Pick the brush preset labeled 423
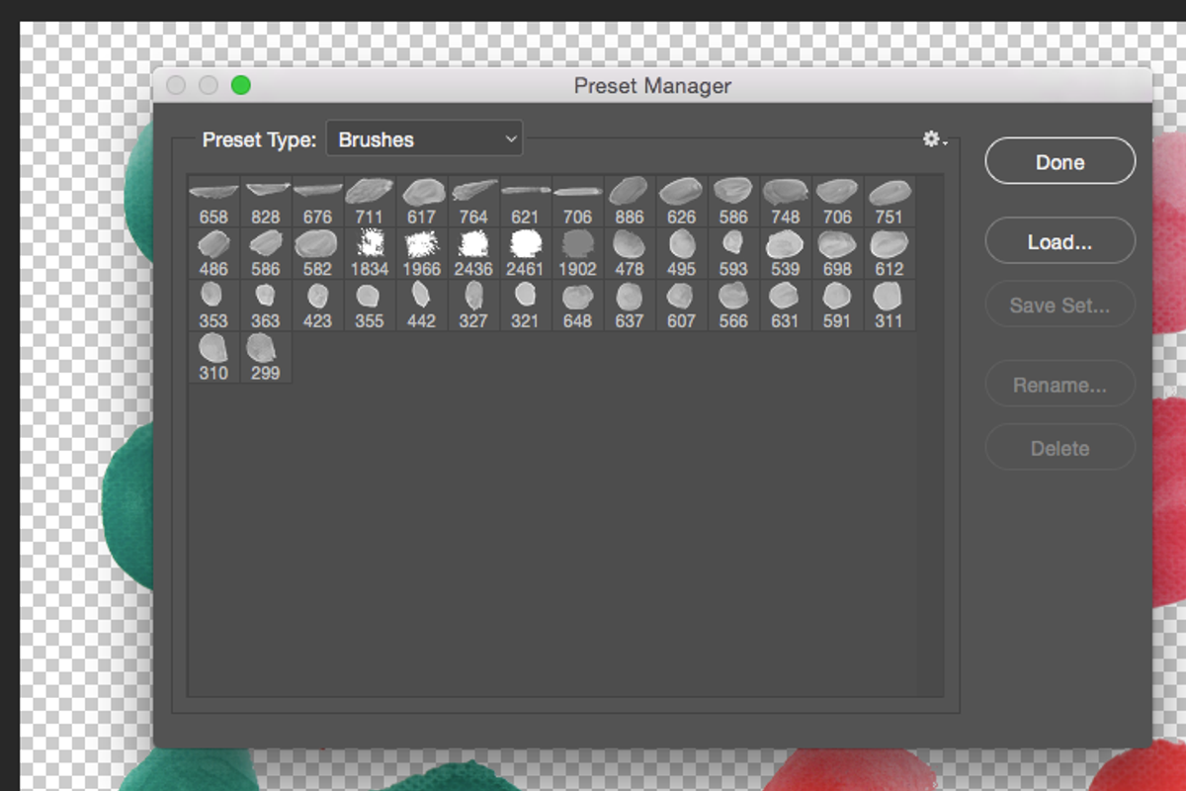The image size is (1186, 791). tap(317, 306)
